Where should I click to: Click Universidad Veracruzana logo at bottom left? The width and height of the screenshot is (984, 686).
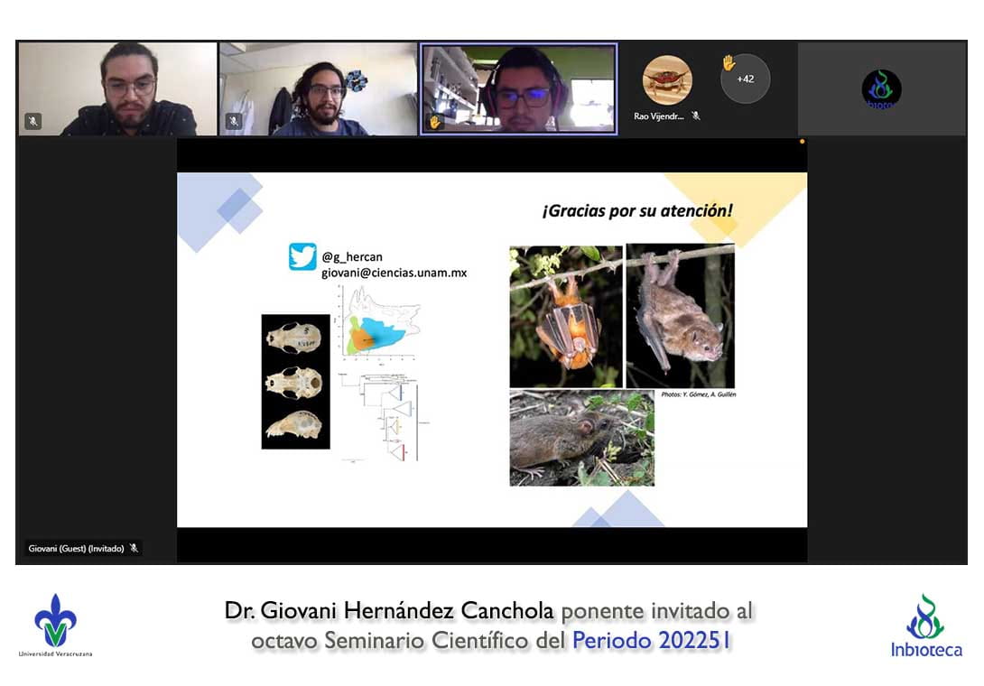pos(55,625)
